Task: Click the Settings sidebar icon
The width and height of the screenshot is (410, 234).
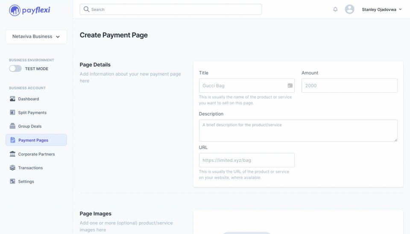Action: [12, 181]
